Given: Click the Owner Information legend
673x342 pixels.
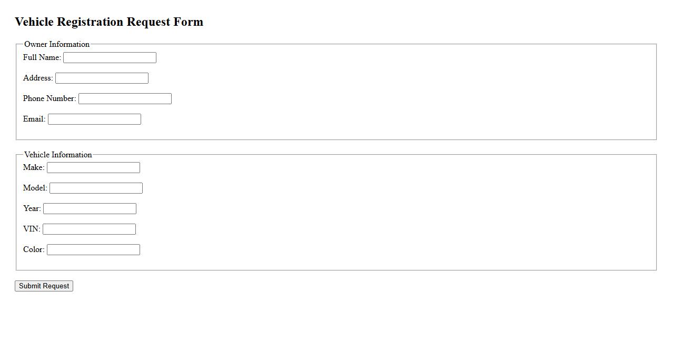Looking at the screenshot, I should tap(57, 44).
